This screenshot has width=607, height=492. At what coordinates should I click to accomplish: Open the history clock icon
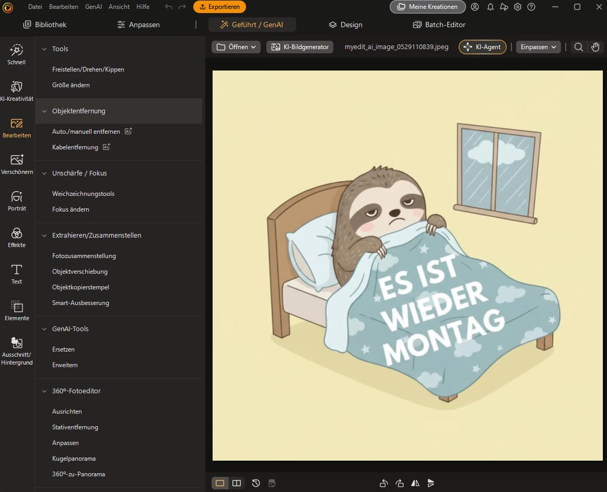(256, 483)
